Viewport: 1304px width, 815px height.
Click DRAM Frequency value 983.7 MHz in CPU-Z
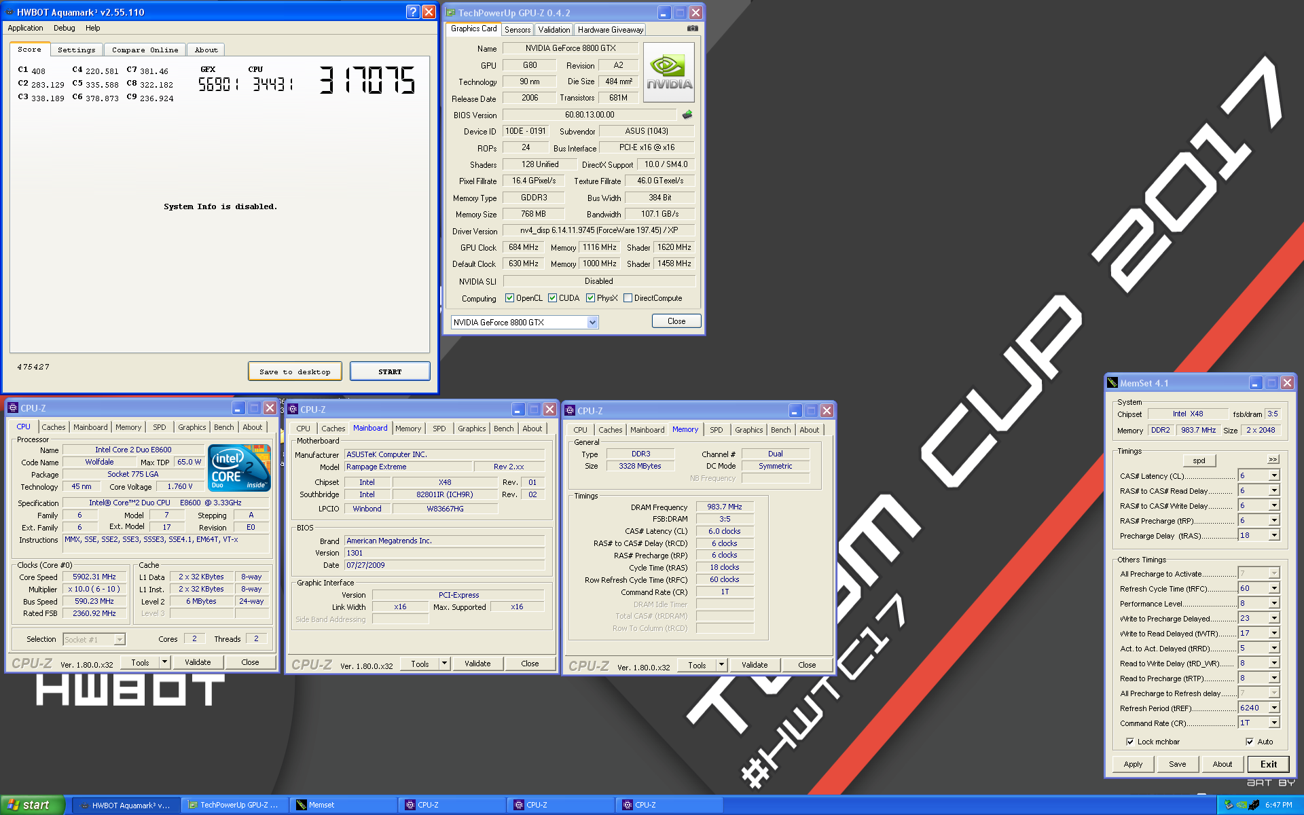click(724, 507)
